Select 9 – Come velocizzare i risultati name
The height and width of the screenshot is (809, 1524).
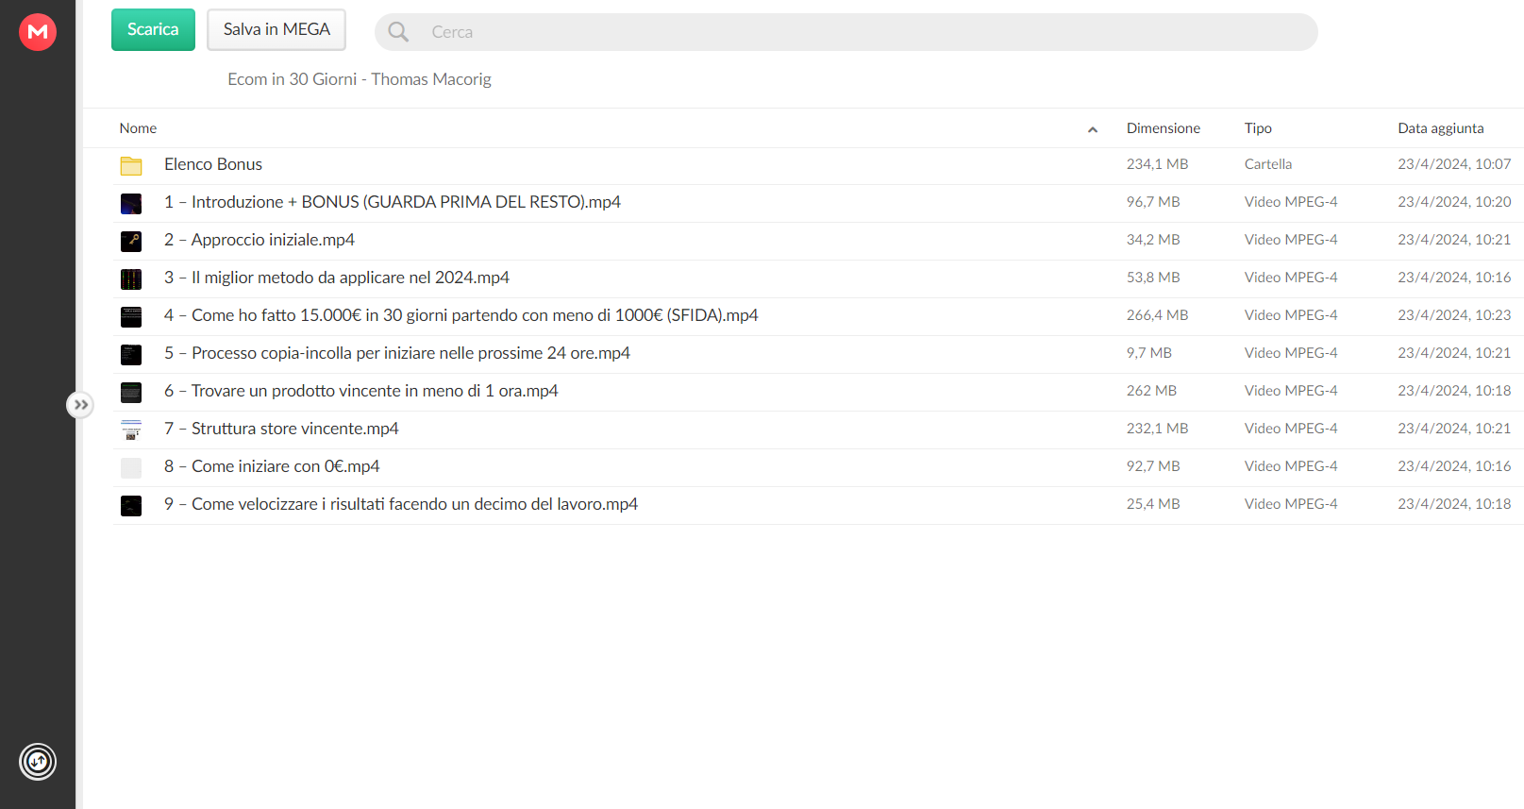(x=401, y=504)
